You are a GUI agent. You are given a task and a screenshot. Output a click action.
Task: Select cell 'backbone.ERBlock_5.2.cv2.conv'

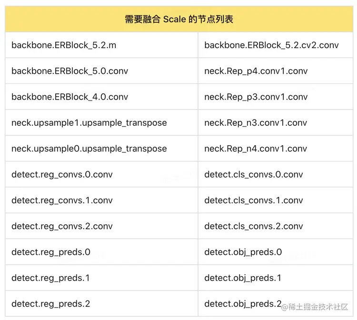[x=276, y=45]
